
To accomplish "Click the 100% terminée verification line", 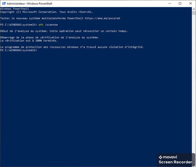I will (29, 41).
